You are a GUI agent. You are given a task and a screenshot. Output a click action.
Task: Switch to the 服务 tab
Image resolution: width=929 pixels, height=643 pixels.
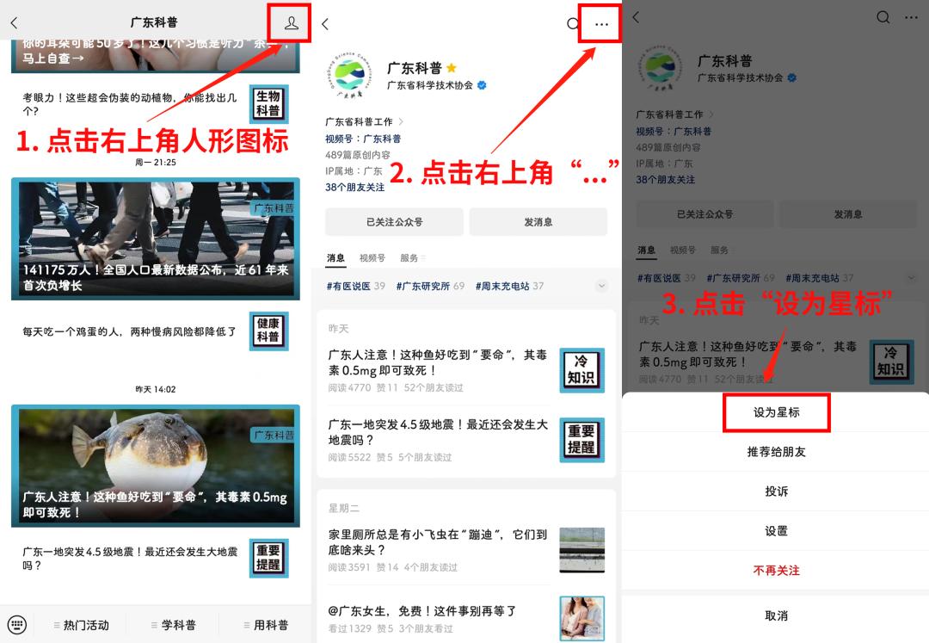pos(412,257)
